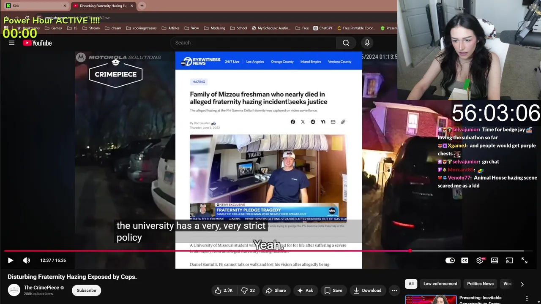The height and width of the screenshot is (304, 541).
Task: Open the cookingstreams bookmark folder
Action: [x=141, y=28]
